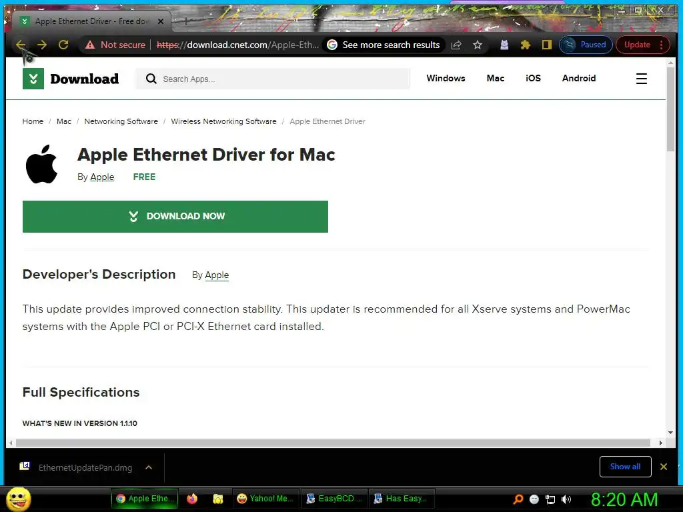This screenshot has height=512, width=683.
Task: Click Show all downloads button
Action: pos(625,467)
